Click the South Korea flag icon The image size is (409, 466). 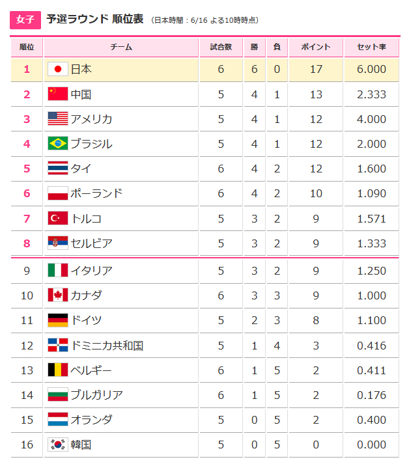click(58, 445)
